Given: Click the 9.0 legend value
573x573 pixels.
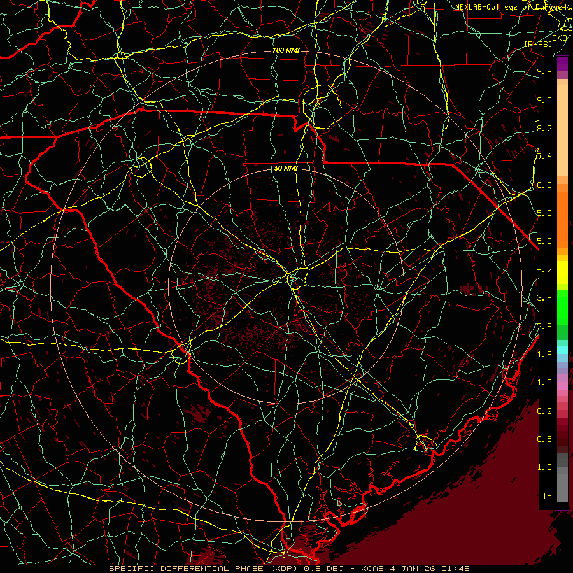Looking at the screenshot, I should pos(544,100).
